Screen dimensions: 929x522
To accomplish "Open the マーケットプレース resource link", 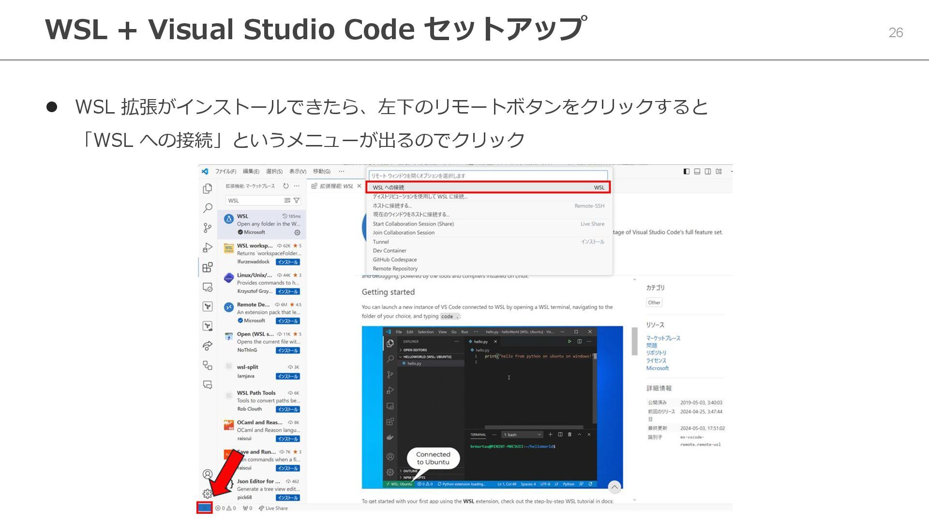I will coord(663,338).
